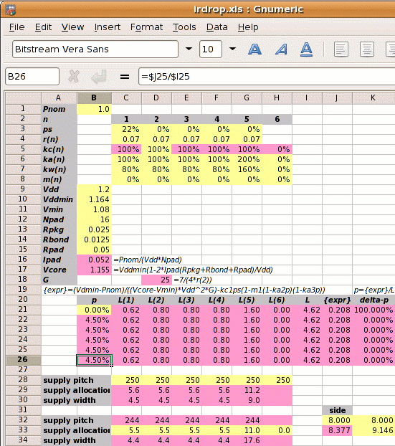Viewport: 395px width, 446px height.
Task: Open the Edit menu
Action: [43, 27]
